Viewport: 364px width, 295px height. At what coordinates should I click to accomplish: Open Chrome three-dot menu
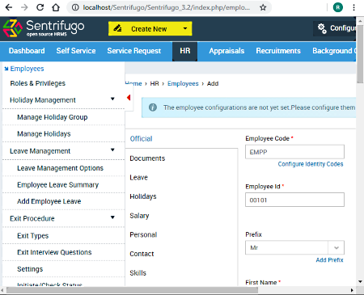353,7
